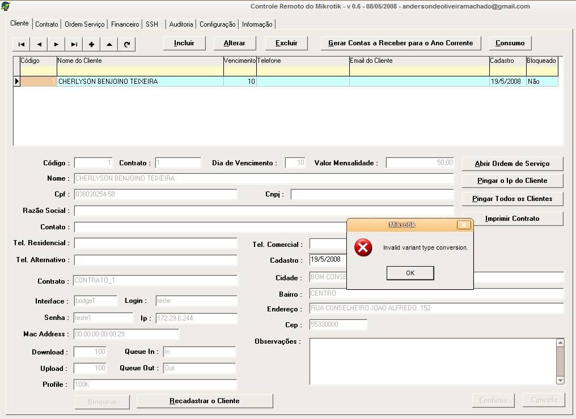Click the 19/5/2008 cell in grid
This screenshot has width=576, height=419.
(507, 82)
